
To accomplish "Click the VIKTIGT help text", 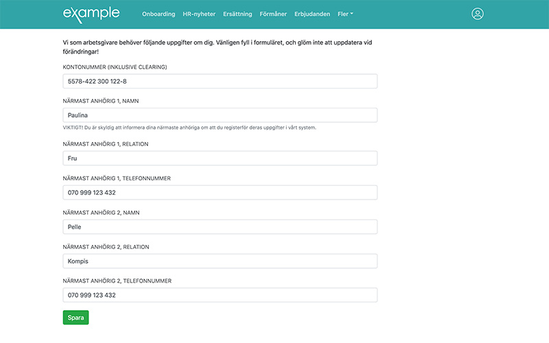I will point(189,128).
